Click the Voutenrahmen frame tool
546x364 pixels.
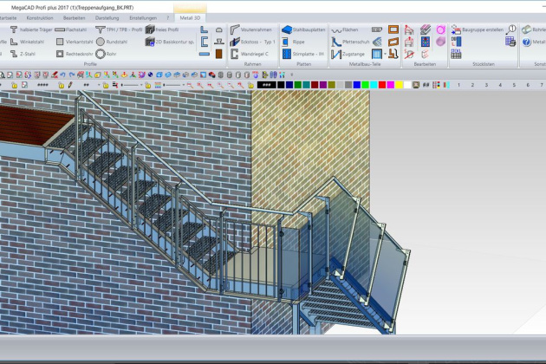251,29
